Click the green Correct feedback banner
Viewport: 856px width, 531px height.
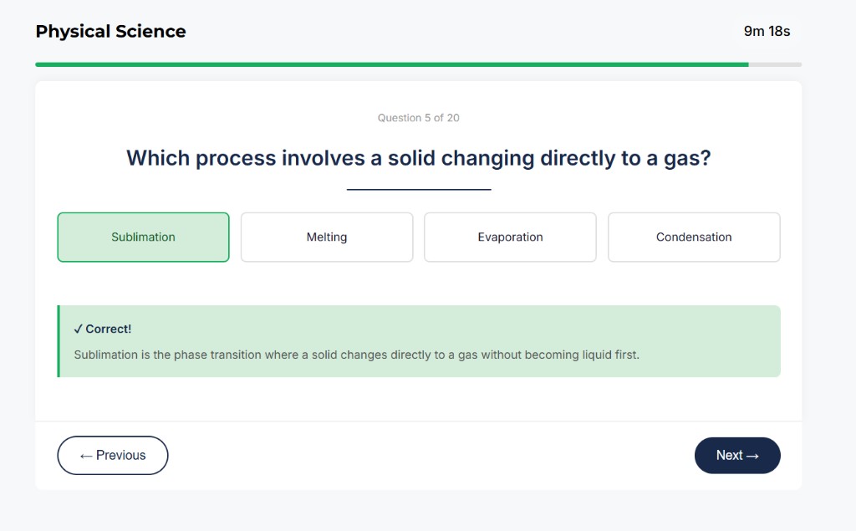click(418, 341)
